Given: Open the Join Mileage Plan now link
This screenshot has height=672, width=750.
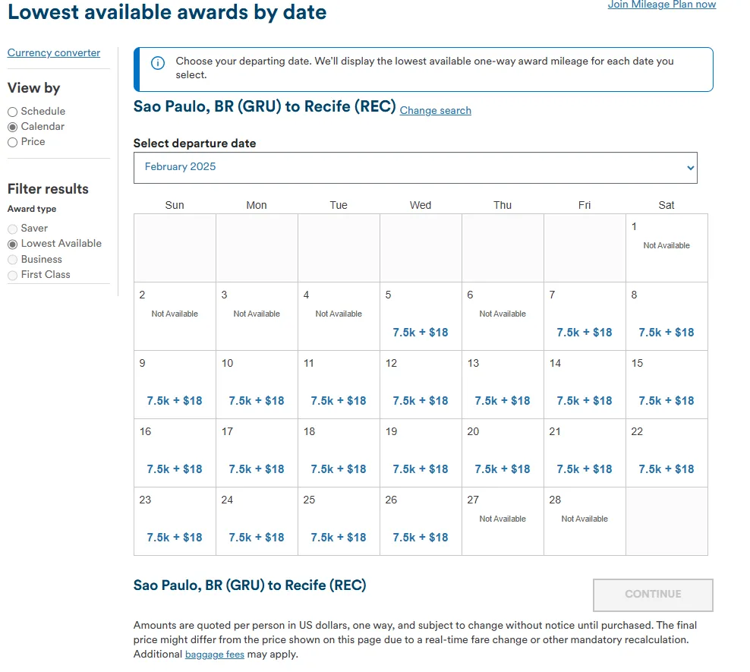Looking at the screenshot, I should (661, 5).
